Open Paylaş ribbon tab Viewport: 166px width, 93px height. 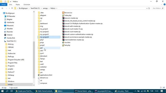pos(18,5)
